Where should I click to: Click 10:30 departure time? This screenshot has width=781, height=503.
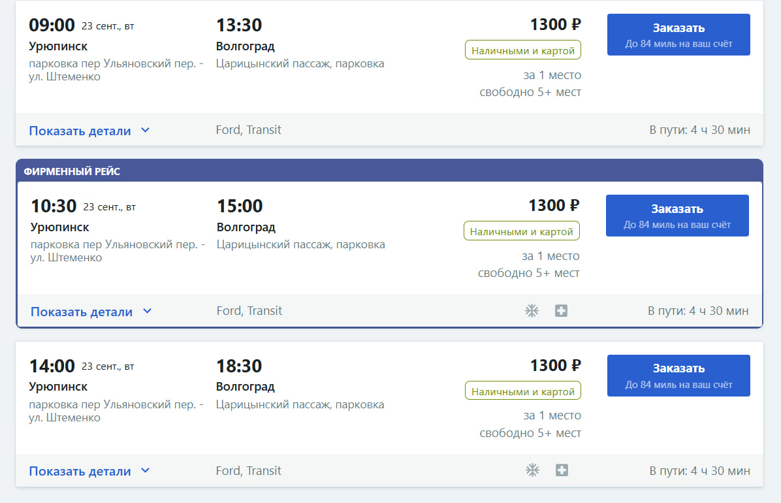pyautogui.click(x=54, y=206)
